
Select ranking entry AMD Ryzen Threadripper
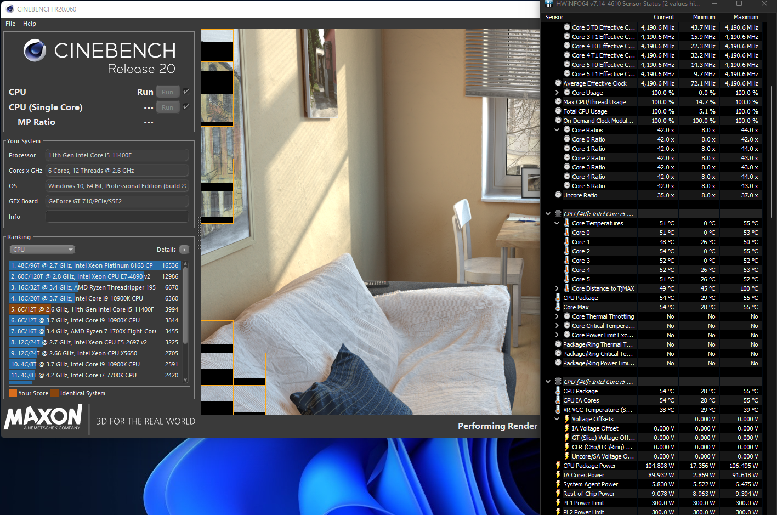(x=95, y=287)
